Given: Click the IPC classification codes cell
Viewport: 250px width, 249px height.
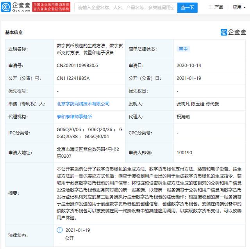Looking at the screenshot, I should [x=89, y=133].
